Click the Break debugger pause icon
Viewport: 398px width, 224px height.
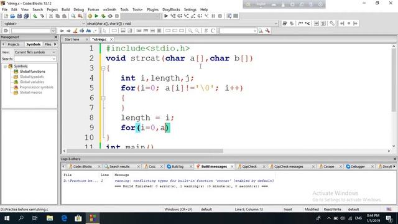[213, 16]
